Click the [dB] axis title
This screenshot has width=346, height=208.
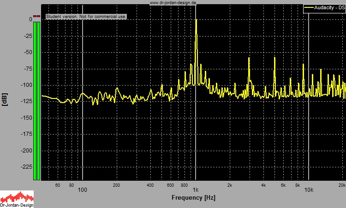coord(5,100)
